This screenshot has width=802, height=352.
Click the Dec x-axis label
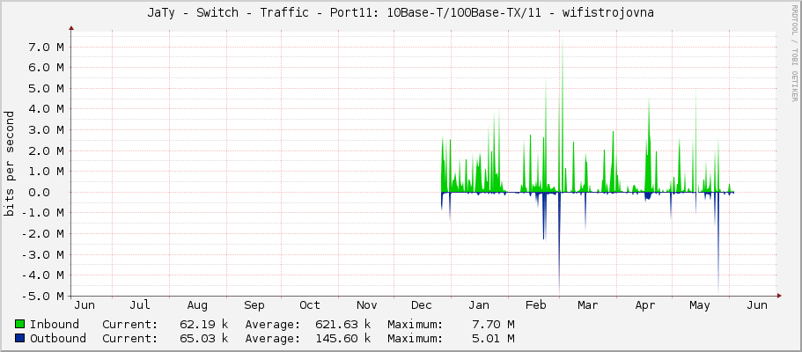(x=422, y=305)
